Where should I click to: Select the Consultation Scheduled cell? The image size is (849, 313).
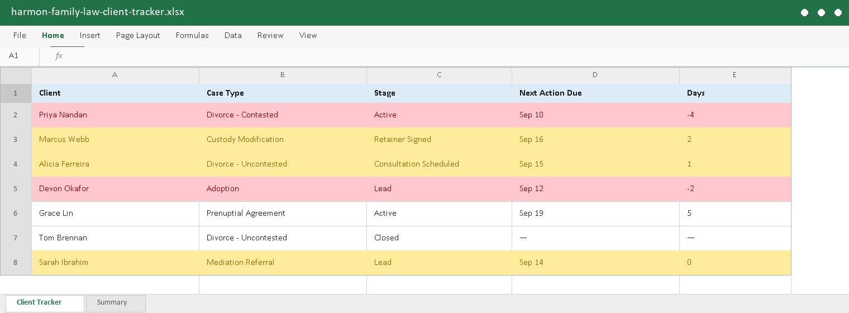[439, 164]
